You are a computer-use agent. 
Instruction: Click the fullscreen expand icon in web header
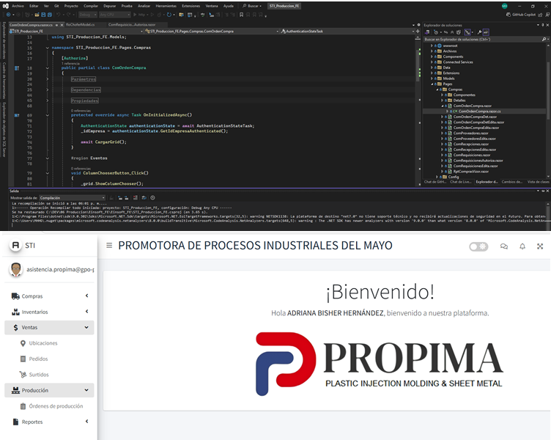point(541,246)
